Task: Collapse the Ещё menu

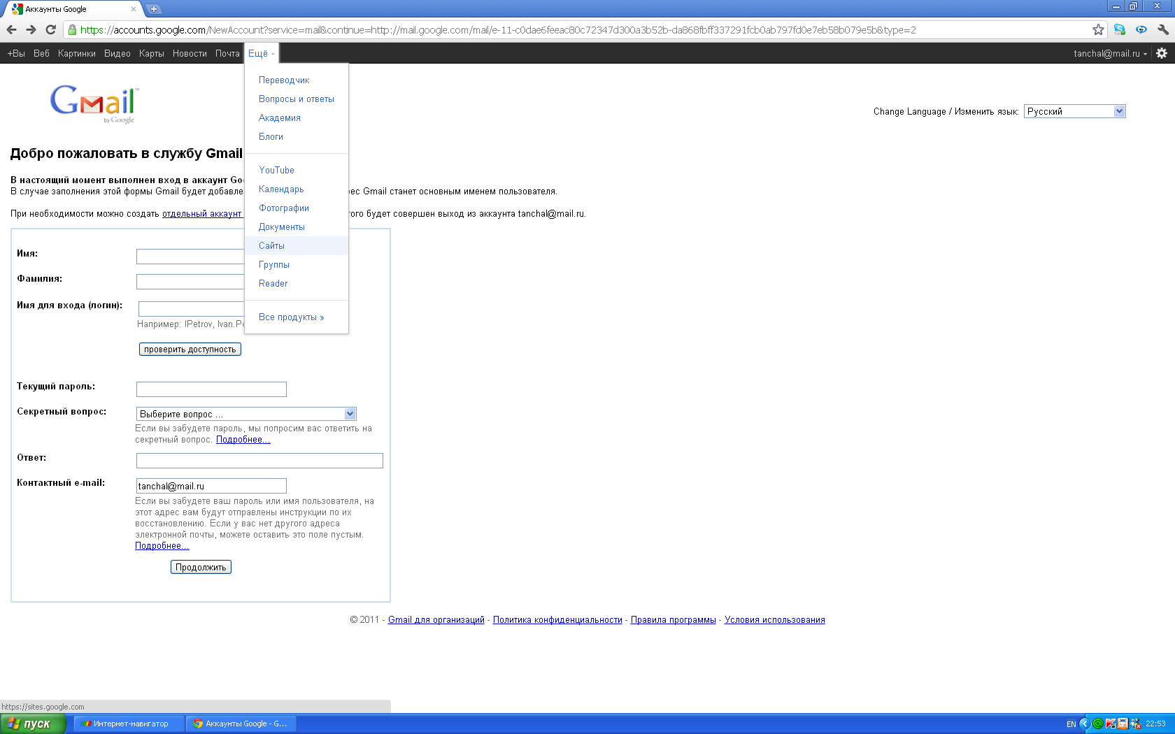Action: (261, 53)
